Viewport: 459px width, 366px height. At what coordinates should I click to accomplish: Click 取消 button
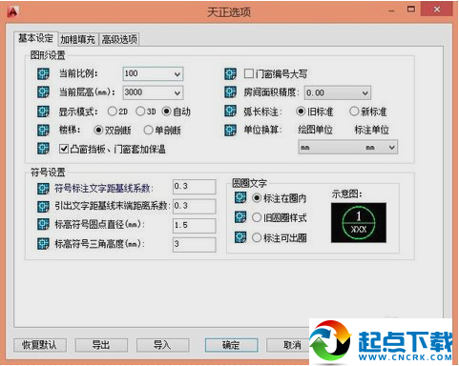click(289, 345)
